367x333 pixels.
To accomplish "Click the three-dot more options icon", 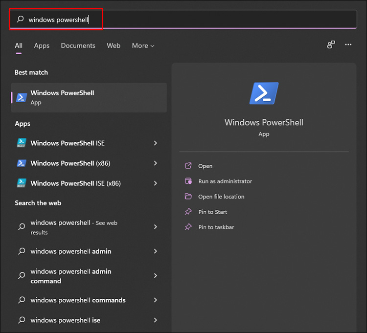I will pos(348,44).
